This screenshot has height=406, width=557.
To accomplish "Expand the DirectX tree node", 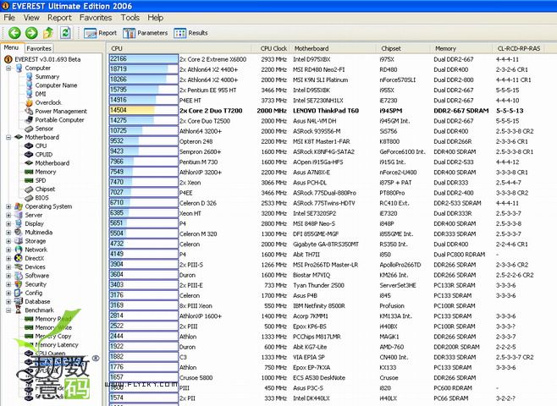I will click(8, 258).
